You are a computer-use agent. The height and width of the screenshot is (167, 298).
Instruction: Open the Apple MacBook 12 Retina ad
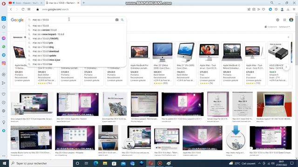pyautogui.click(x=232, y=64)
